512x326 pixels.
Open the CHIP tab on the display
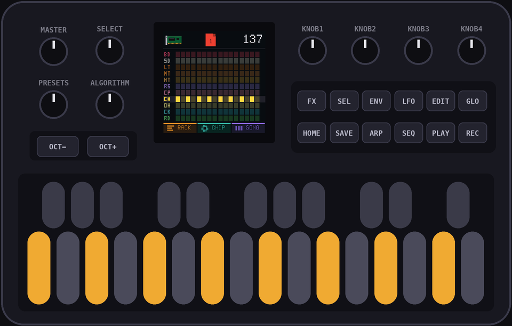[x=214, y=128]
